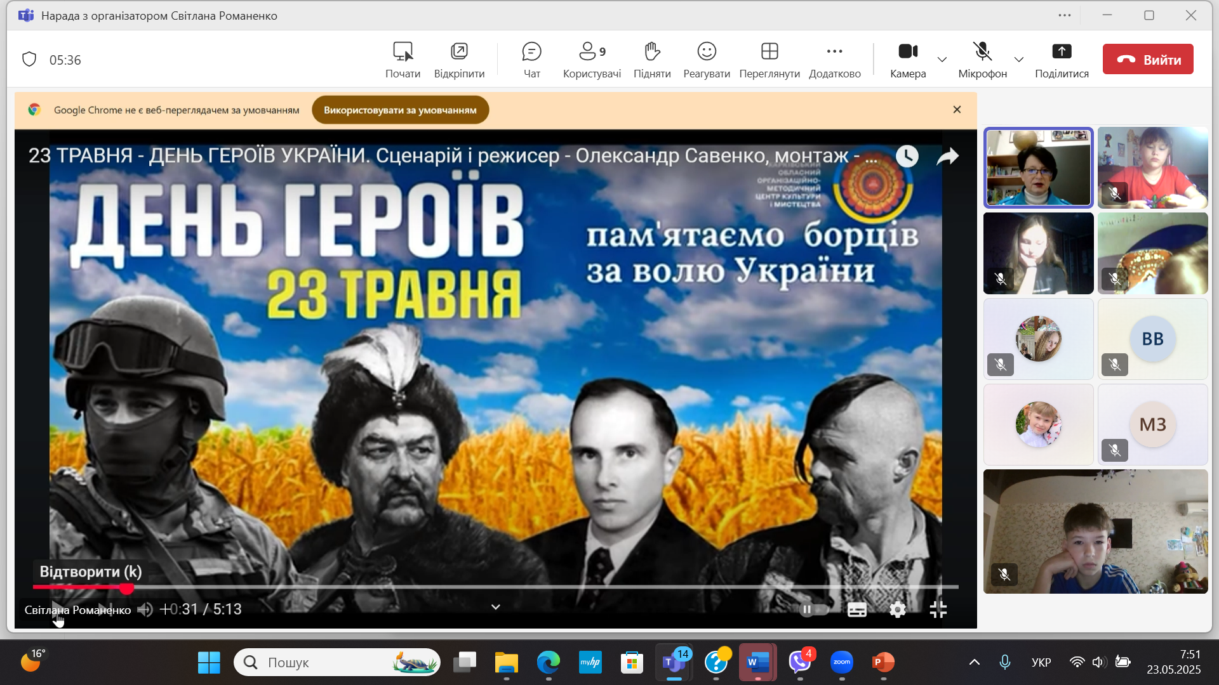The width and height of the screenshot is (1219, 685).
Task: Click the video progress bar scrubber
Action: 127,588
